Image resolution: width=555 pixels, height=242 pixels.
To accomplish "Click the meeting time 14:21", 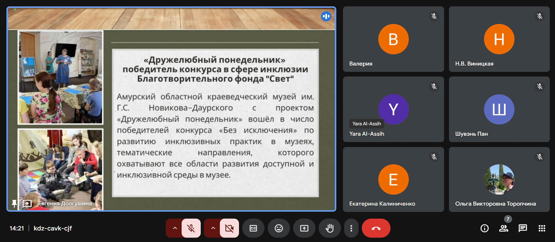I will [x=17, y=228].
